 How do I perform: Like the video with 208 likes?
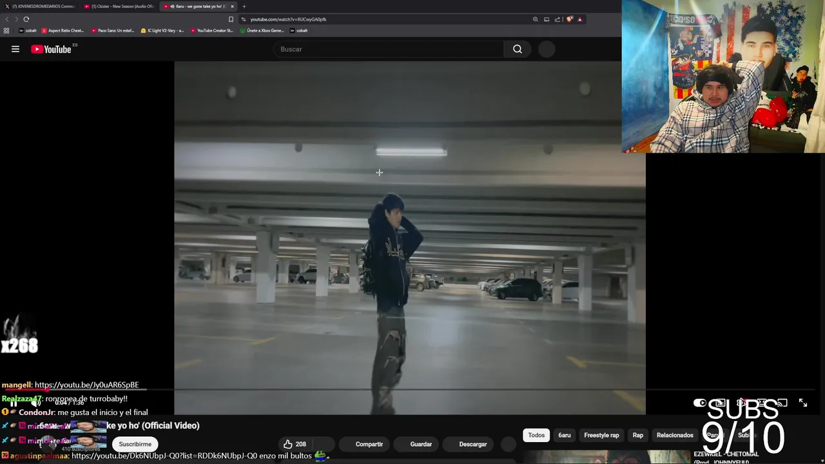point(295,444)
